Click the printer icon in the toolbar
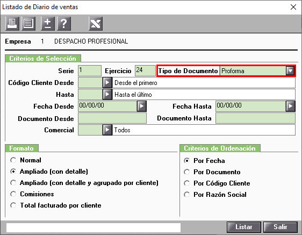 tap(12, 24)
